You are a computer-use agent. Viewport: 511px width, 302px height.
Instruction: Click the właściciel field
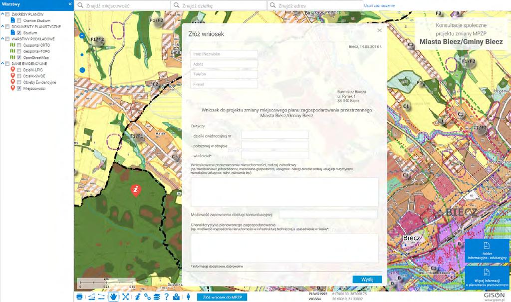point(275,155)
